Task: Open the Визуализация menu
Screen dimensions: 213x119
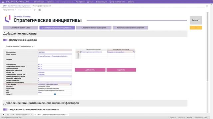Action: click(102, 2)
